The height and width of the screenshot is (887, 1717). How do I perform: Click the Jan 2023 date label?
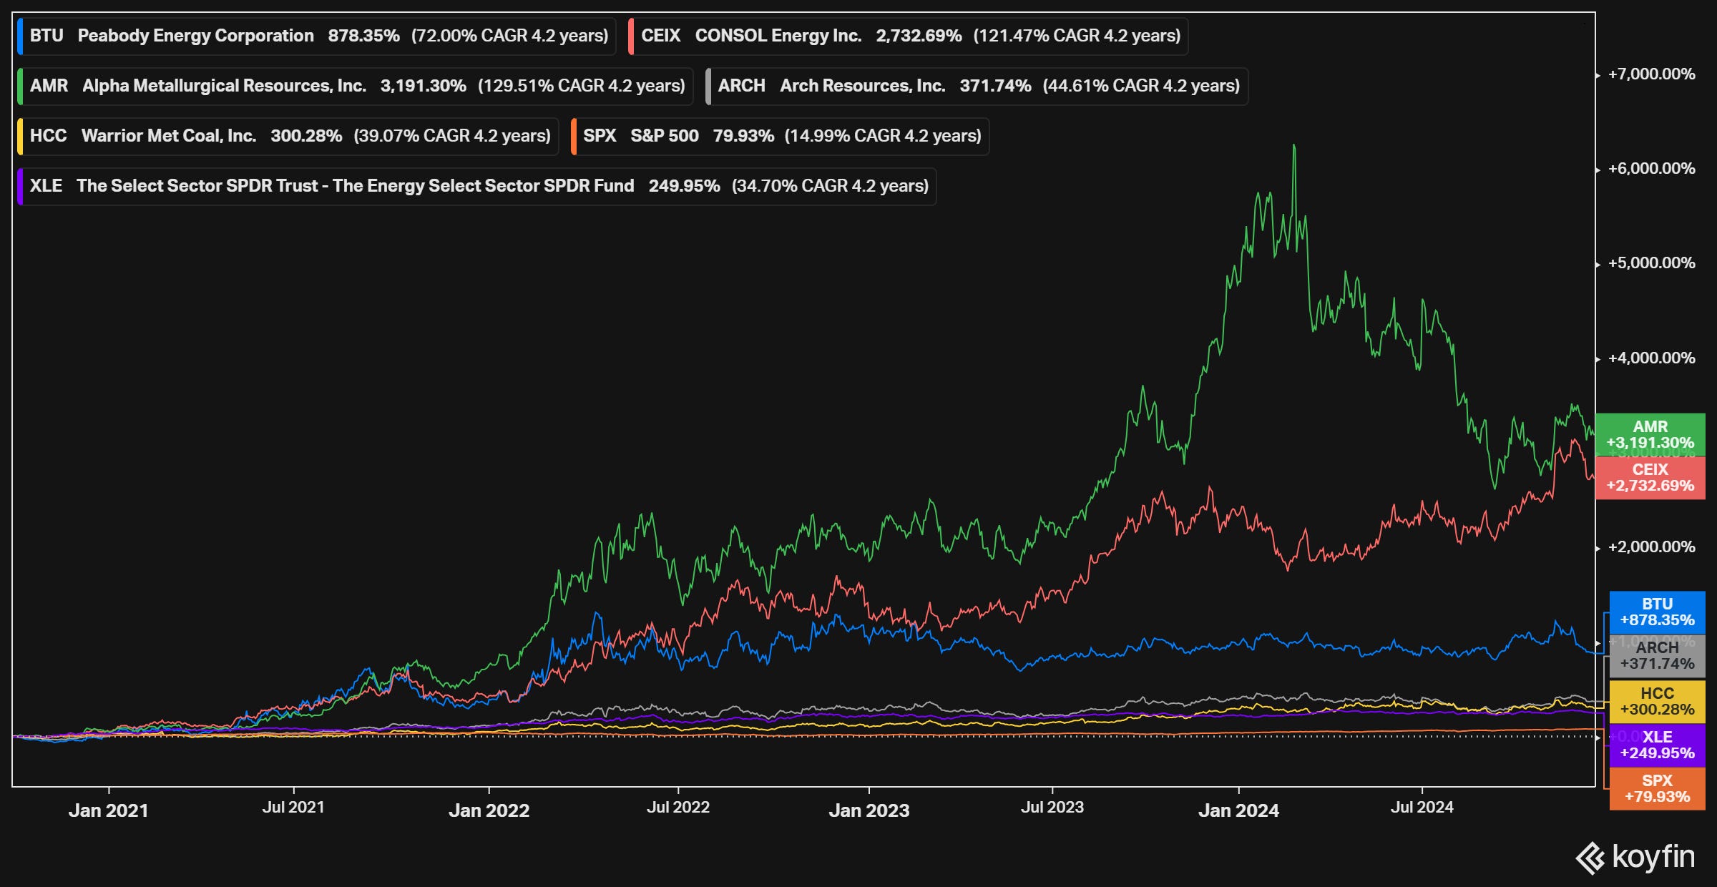pyautogui.click(x=869, y=810)
